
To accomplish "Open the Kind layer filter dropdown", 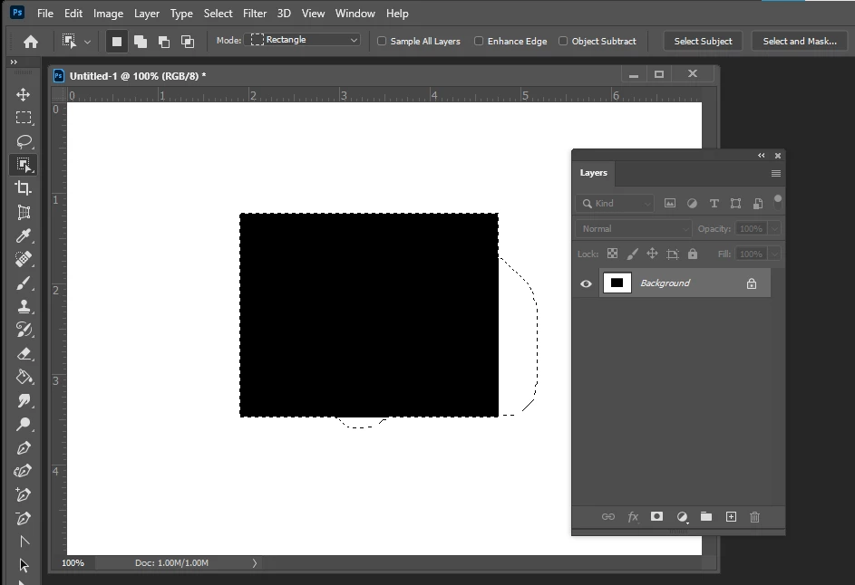I will click(x=615, y=203).
